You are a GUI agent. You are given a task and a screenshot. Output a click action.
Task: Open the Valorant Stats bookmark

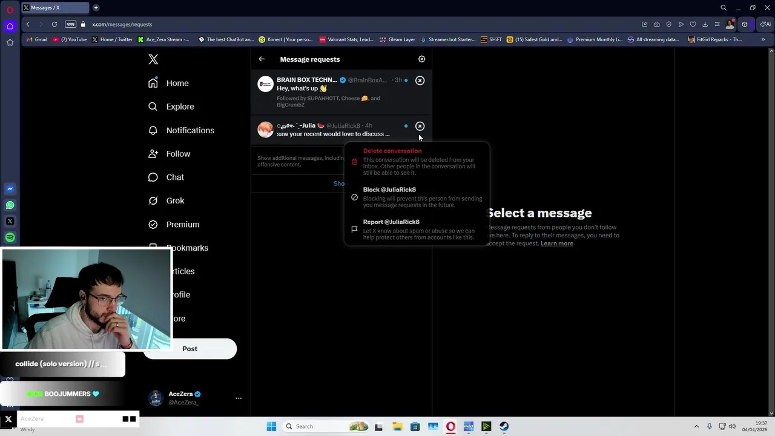346,39
